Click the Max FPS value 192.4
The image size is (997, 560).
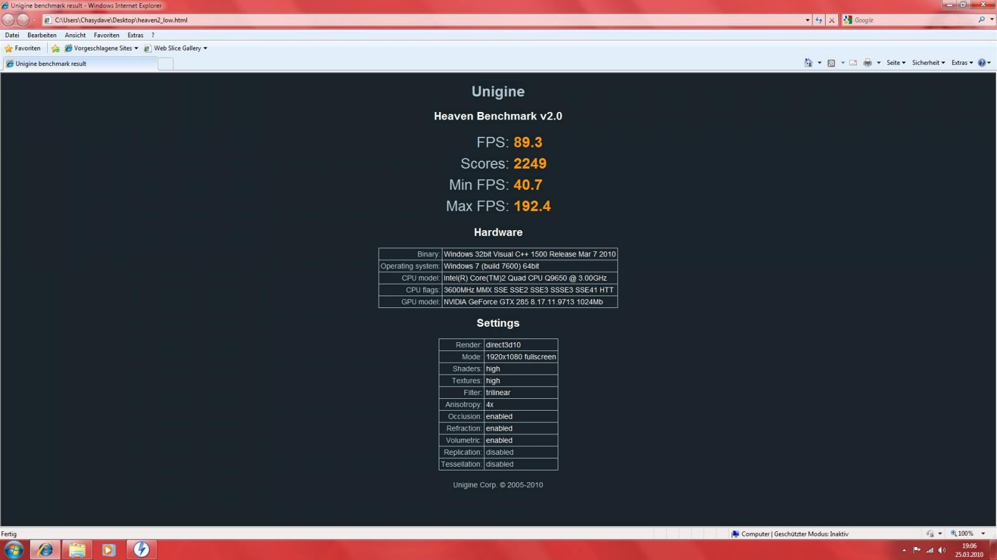(x=532, y=206)
